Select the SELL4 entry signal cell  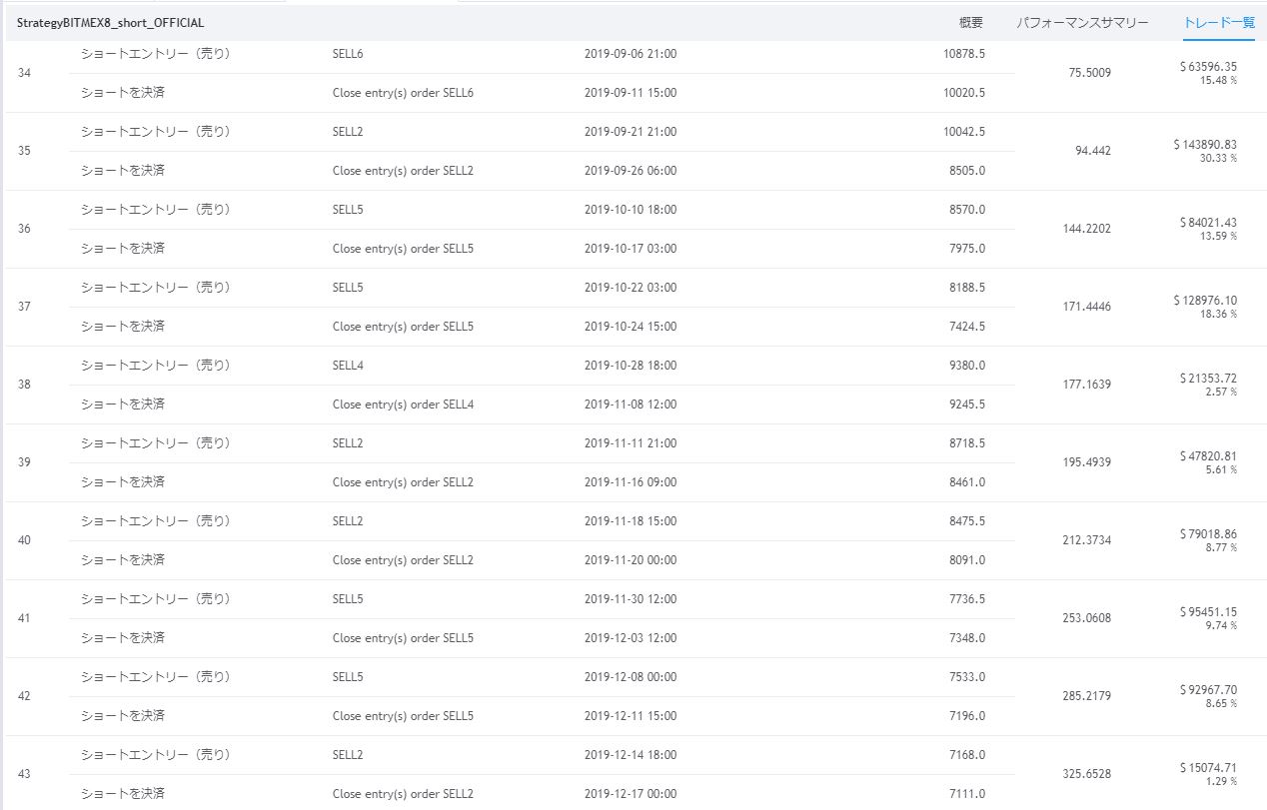click(x=348, y=366)
